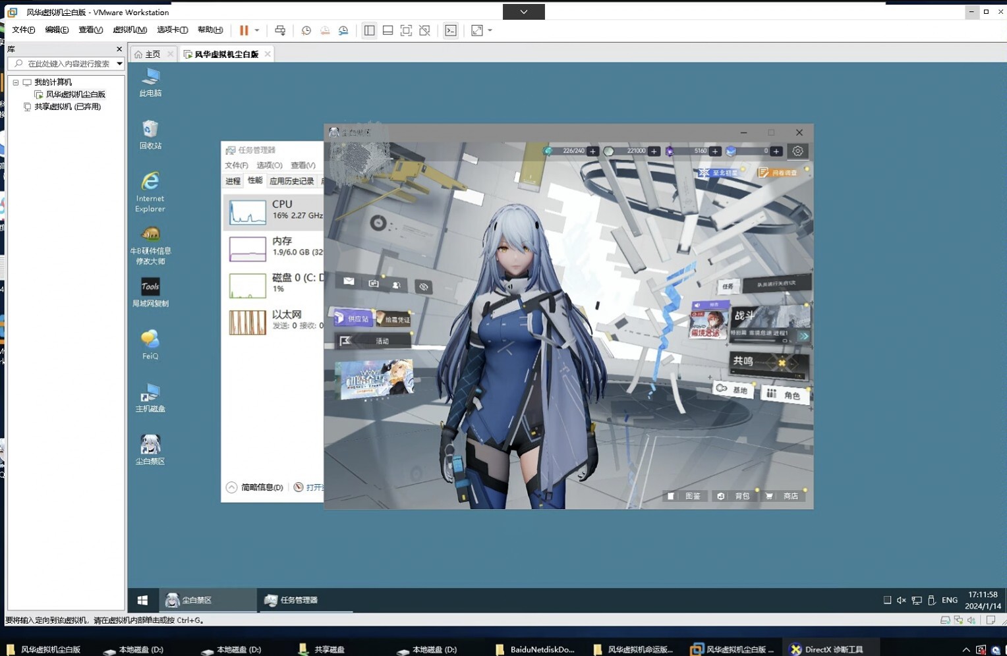1007x656 pixels.
Task: Expand the pause button dropdown arrow
Action: 257,30
